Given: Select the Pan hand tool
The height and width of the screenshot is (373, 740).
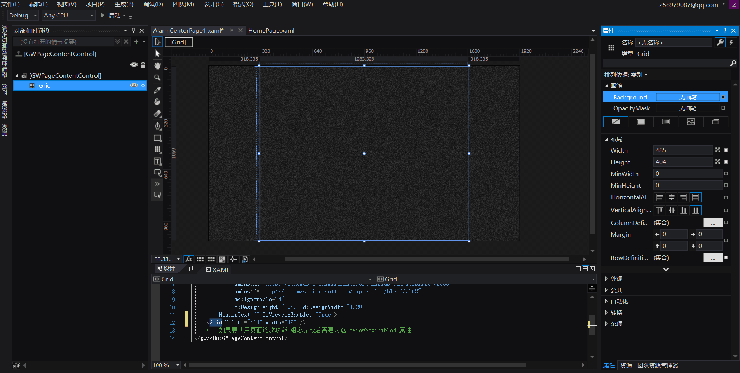Looking at the screenshot, I should click(157, 66).
